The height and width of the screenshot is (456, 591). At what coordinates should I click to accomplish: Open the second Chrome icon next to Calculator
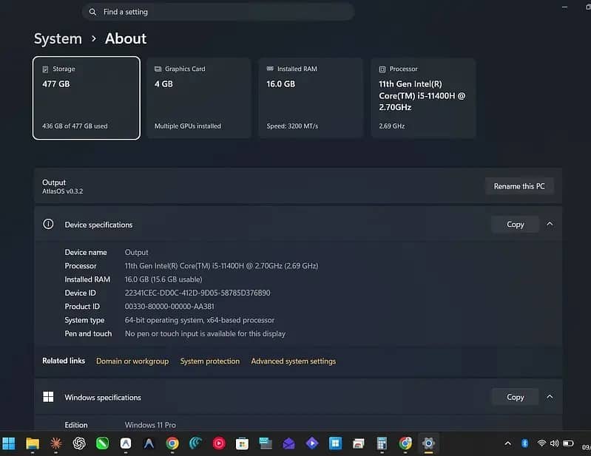click(405, 443)
